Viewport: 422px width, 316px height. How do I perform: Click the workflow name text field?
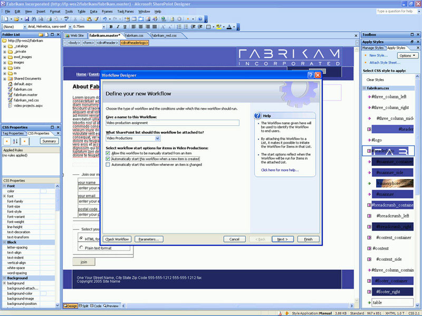pos(172,123)
